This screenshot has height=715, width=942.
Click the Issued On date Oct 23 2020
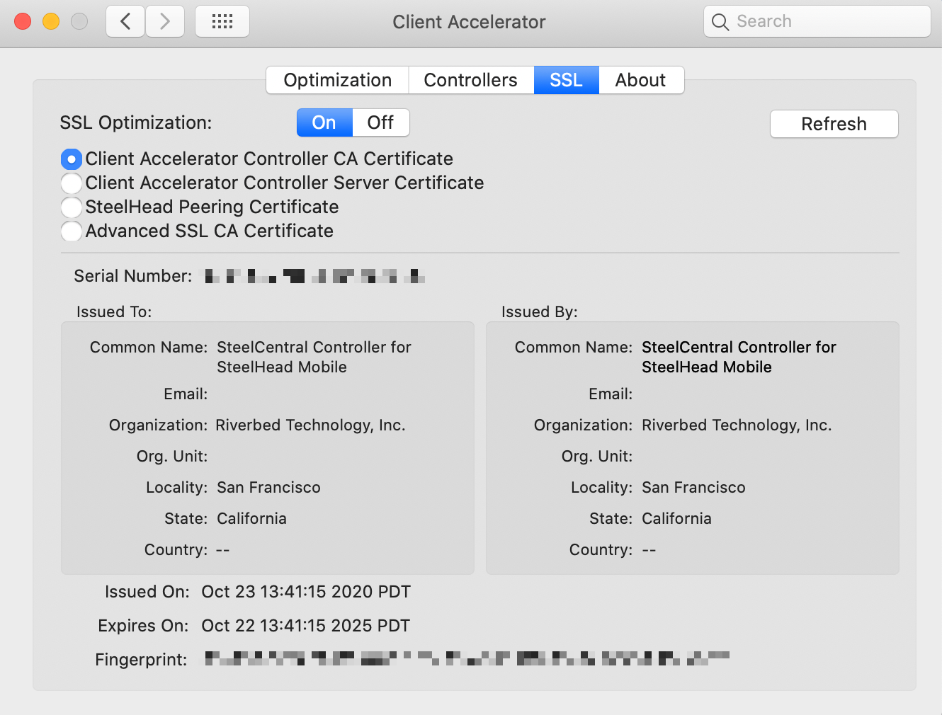pos(306,592)
